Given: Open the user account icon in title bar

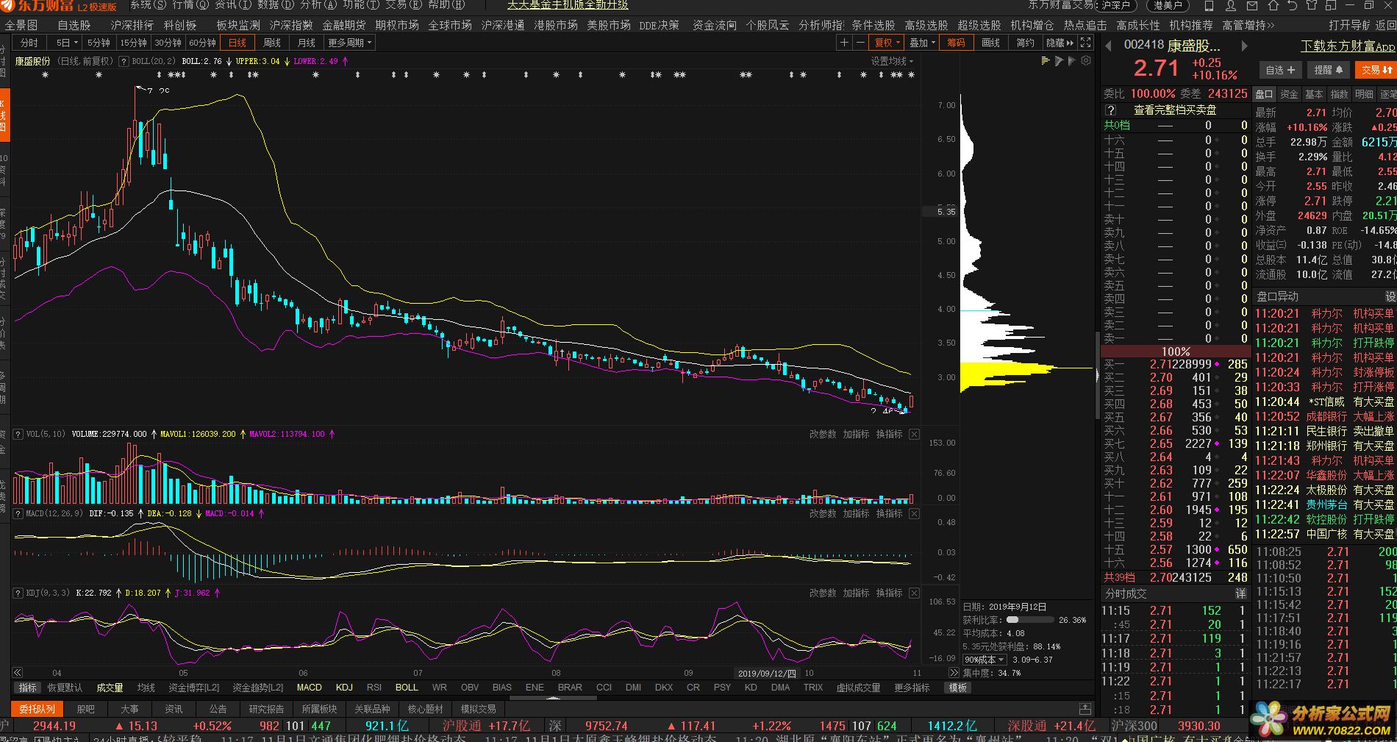Looking at the screenshot, I should [1231, 5].
